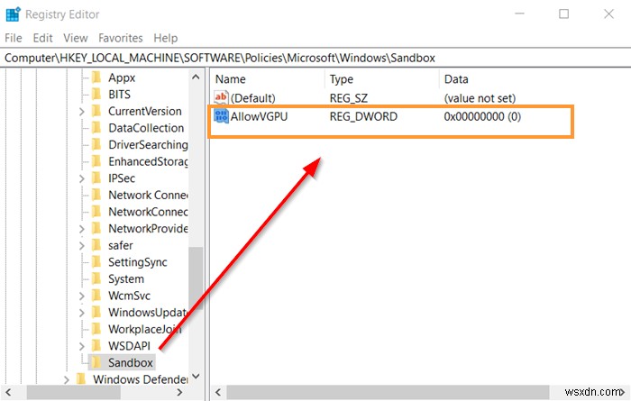
Task: Expand the safer key
Action: (x=82, y=245)
